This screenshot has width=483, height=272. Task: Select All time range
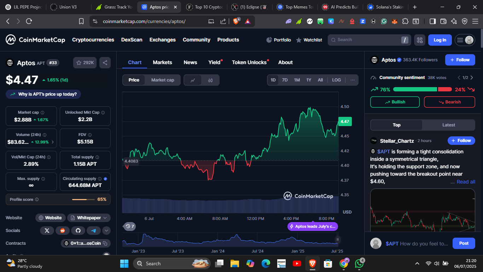click(x=320, y=80)
